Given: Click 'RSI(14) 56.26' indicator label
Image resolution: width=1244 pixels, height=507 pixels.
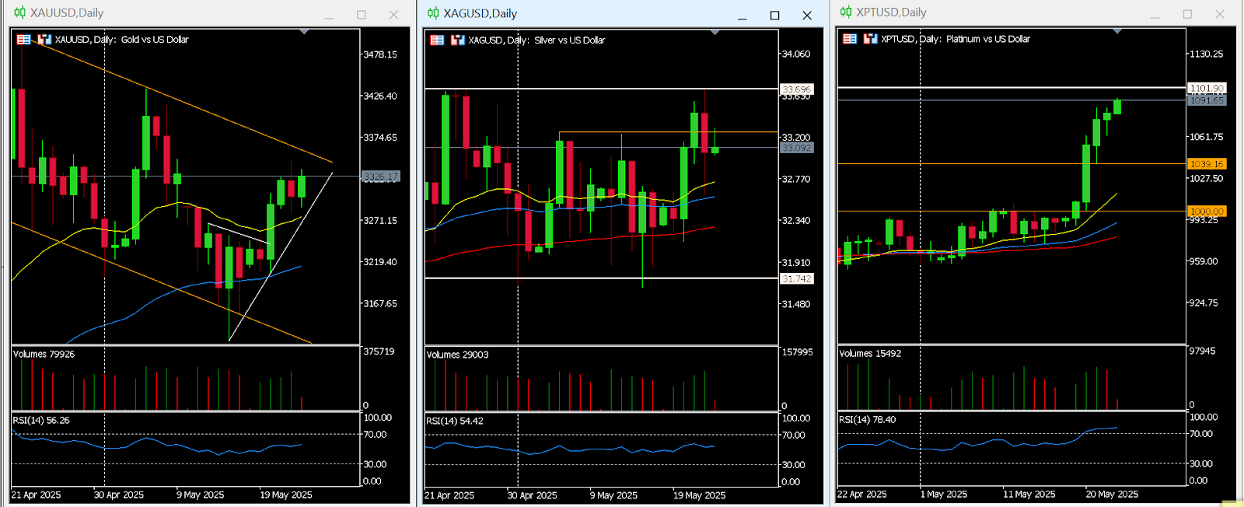Looking at the screenshot, I should pos(41,421).
